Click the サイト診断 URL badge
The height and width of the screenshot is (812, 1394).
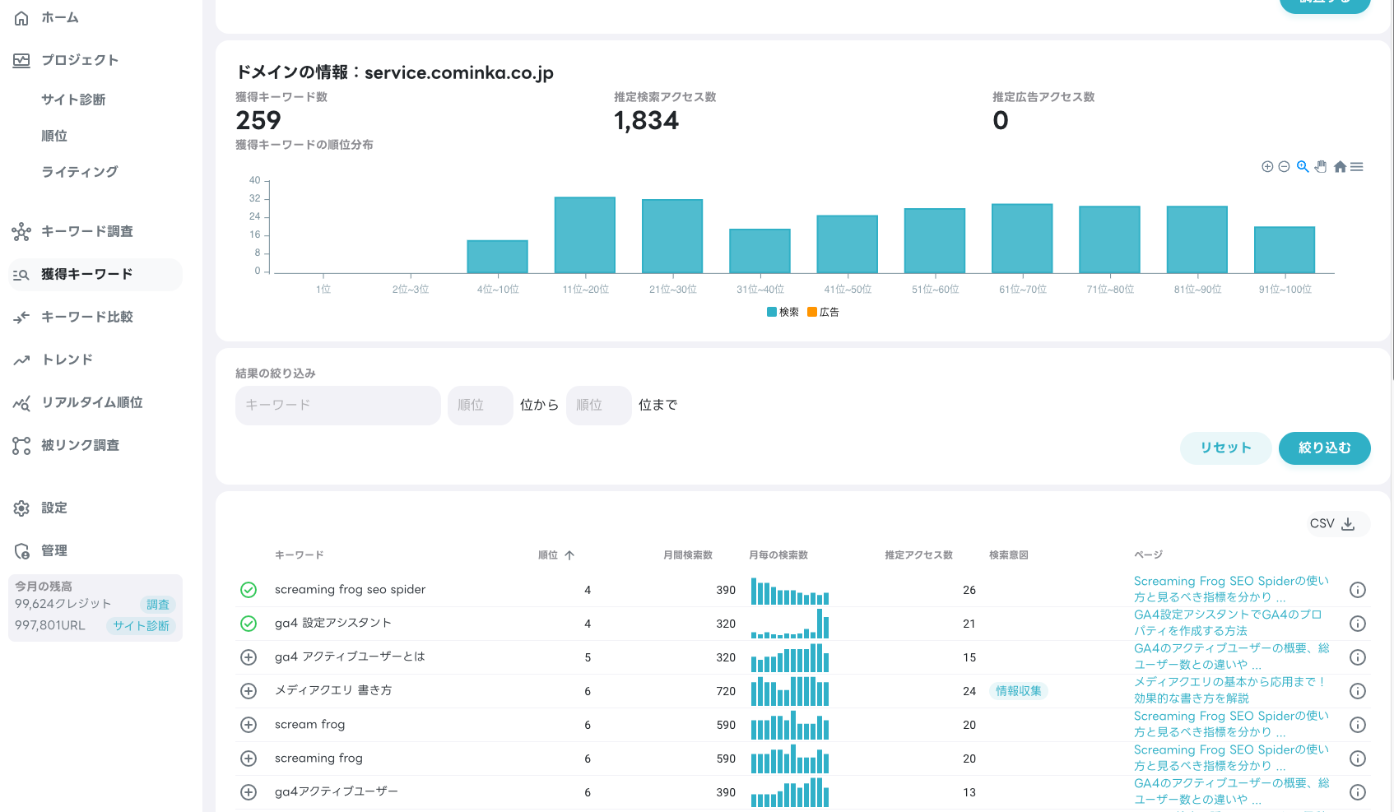pyautogui.click(x=141, y=626)
